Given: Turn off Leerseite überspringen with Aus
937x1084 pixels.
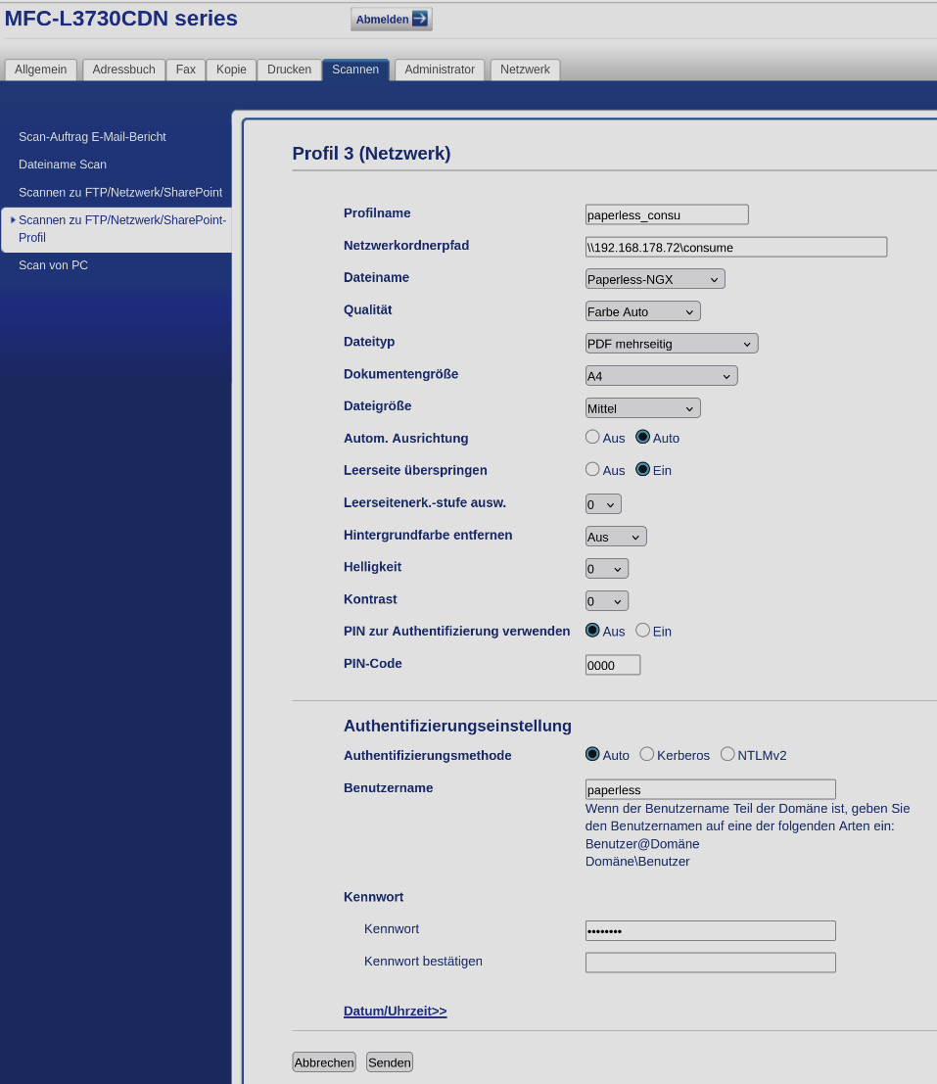Looking at the screenshot, I should pos(592,469).
